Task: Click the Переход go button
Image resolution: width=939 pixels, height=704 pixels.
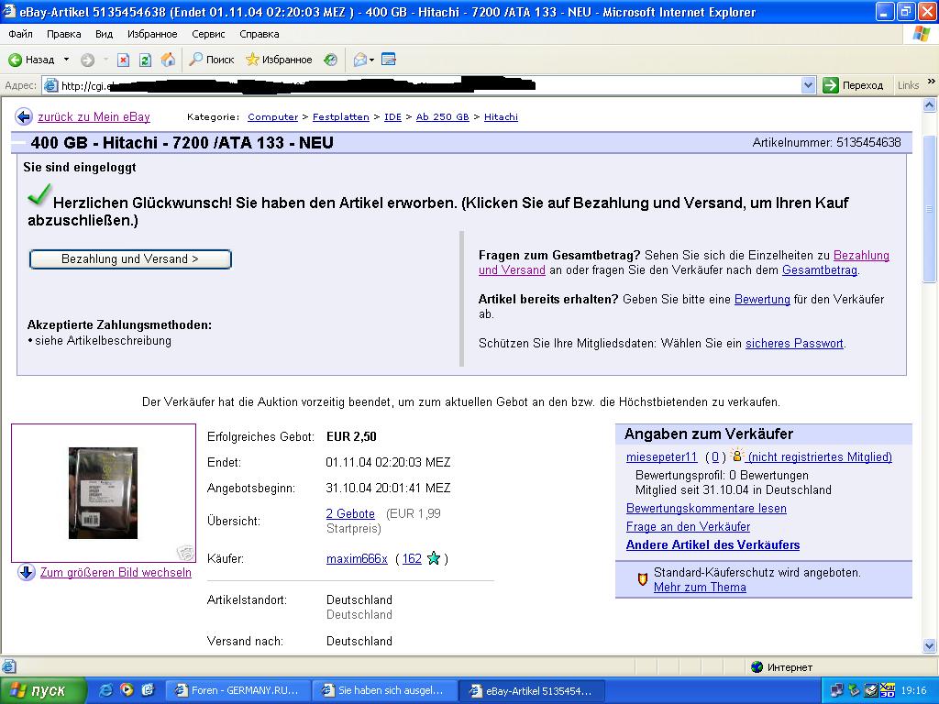Action: pyautogui.click(x=853, y=85)
